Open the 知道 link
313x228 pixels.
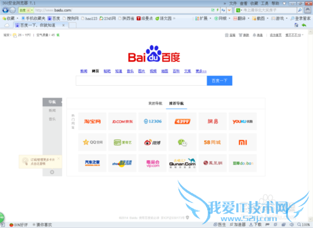click(118, 71)
